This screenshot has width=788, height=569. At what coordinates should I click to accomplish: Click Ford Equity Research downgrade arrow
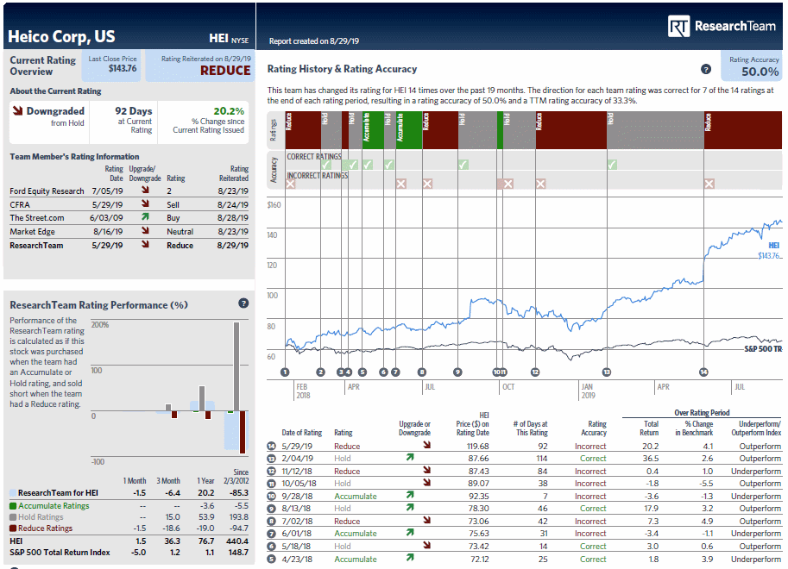tap(145, 190)
